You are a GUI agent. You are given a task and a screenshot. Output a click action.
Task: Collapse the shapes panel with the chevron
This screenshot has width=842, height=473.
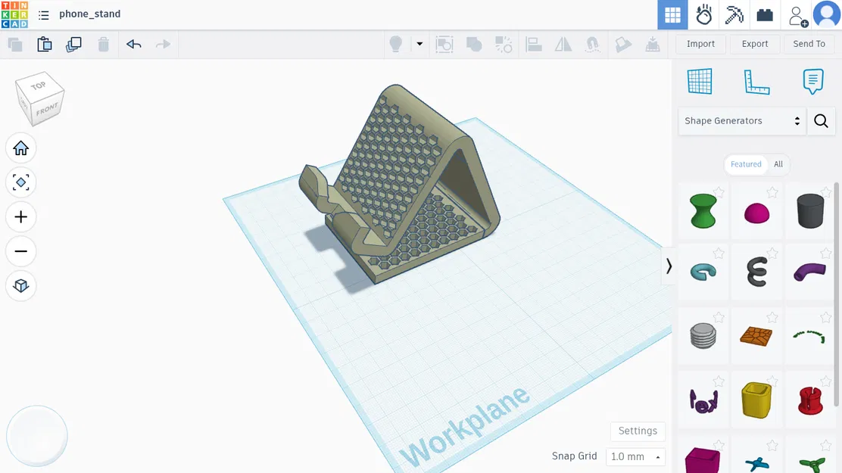[669, 266]
